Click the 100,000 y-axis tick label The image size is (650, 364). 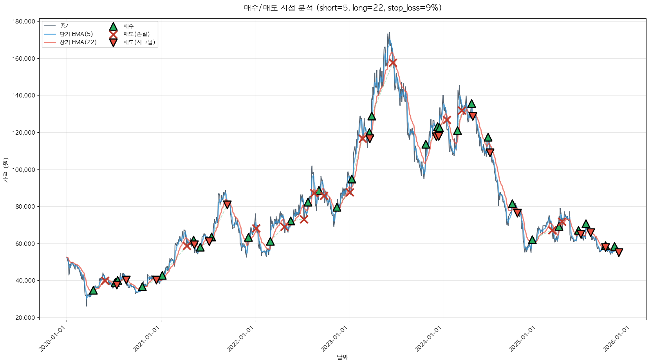pos(24,169)
